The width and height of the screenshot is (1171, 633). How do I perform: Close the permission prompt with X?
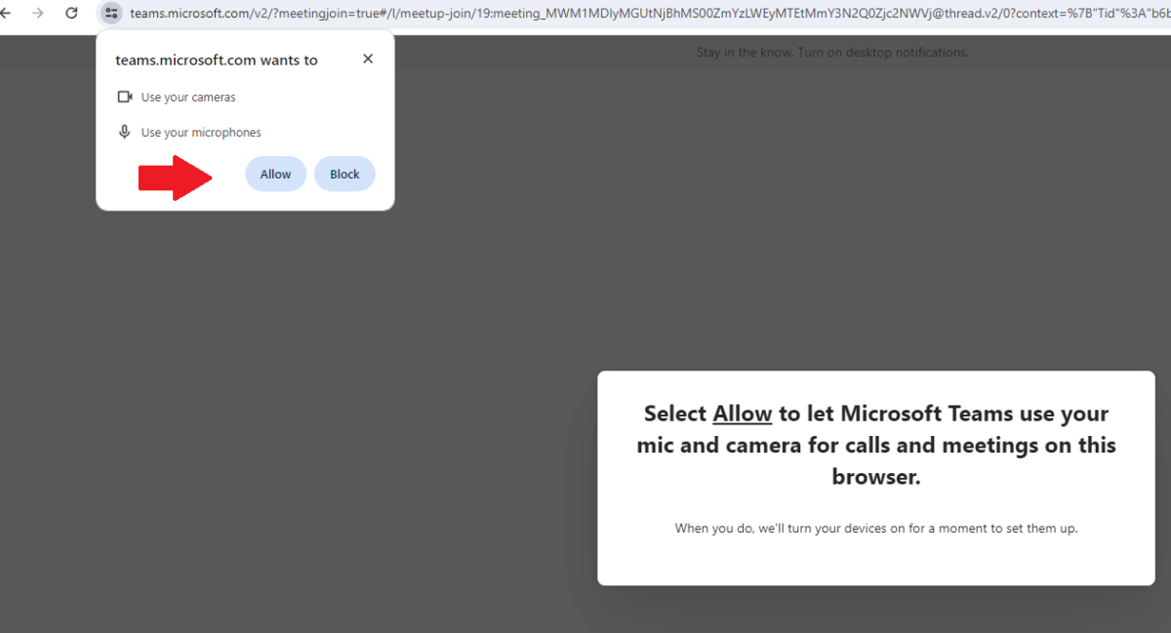tap(368, 59)
